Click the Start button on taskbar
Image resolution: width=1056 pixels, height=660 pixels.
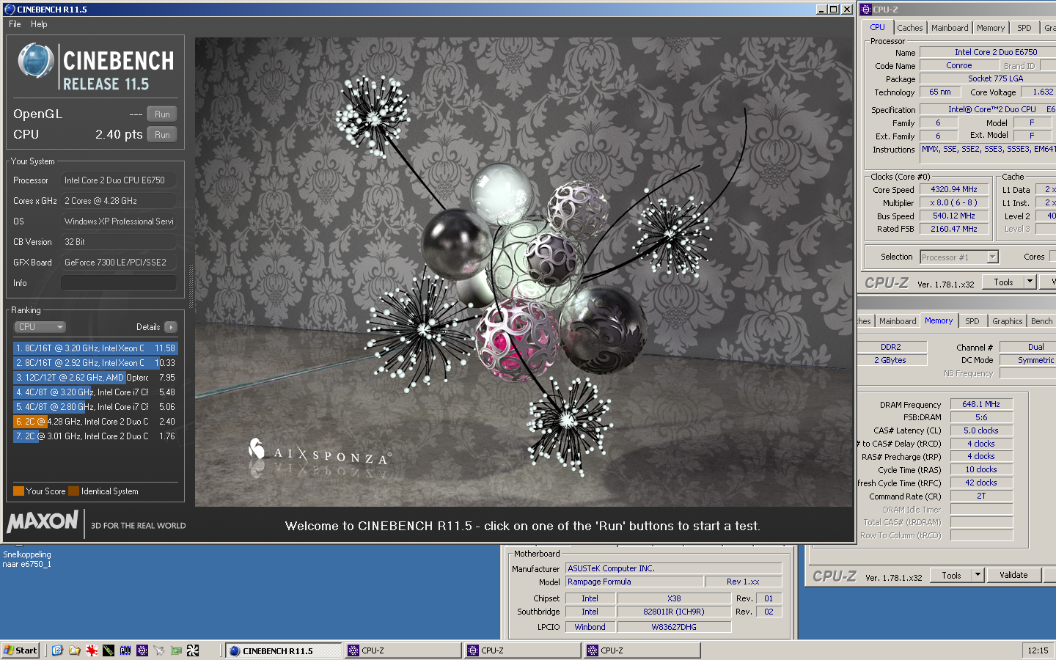coord(21,650)
